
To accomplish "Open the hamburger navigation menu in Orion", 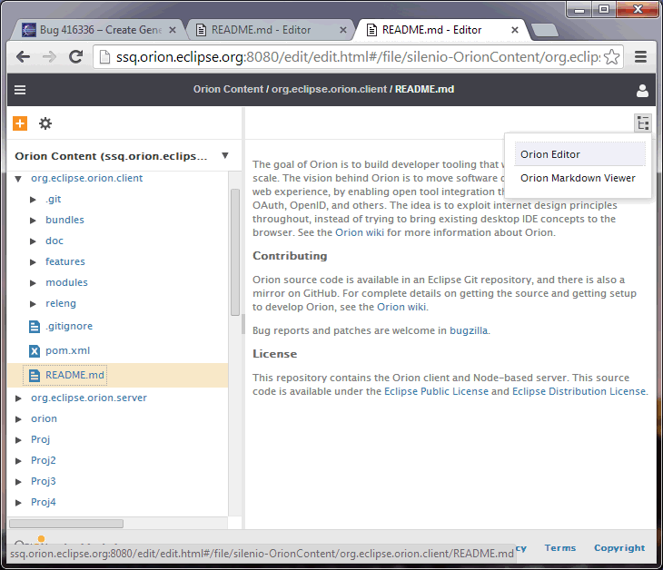I will [20, 90].
